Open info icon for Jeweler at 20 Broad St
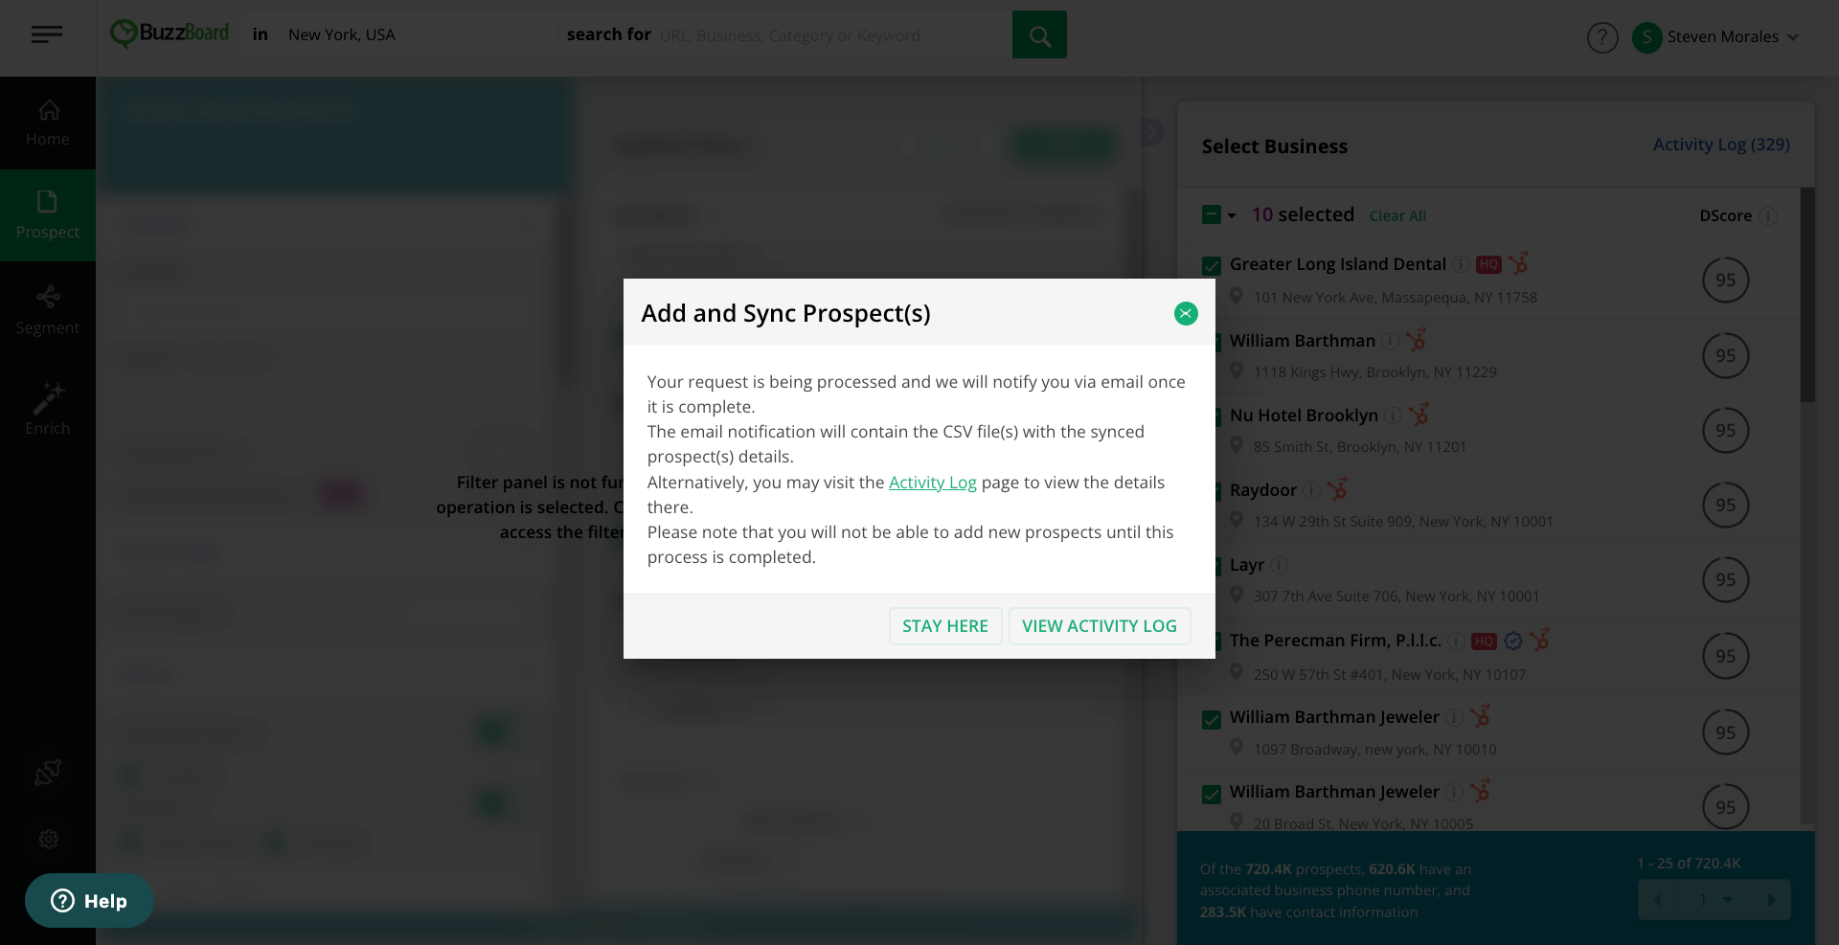Viewport: 1839px width, 945px height. pos(1454,792)
